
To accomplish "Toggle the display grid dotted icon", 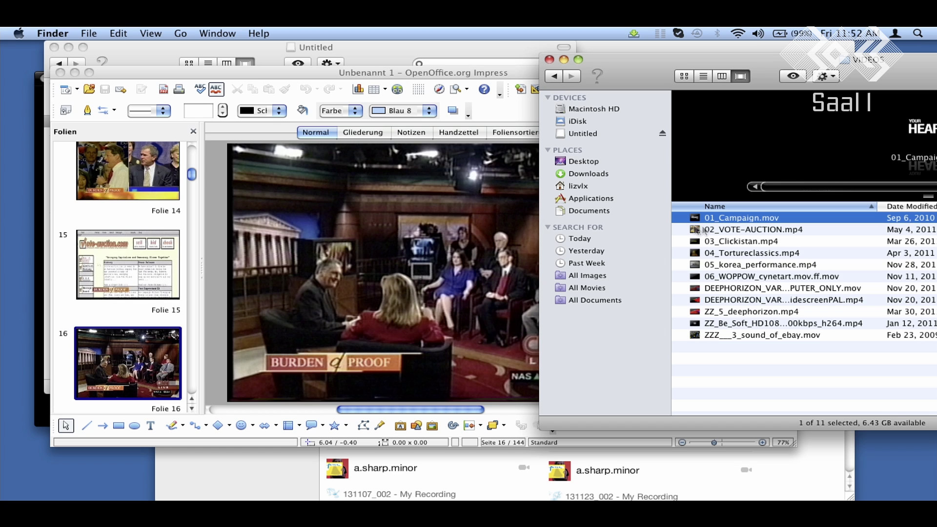I will coord(418,89).
